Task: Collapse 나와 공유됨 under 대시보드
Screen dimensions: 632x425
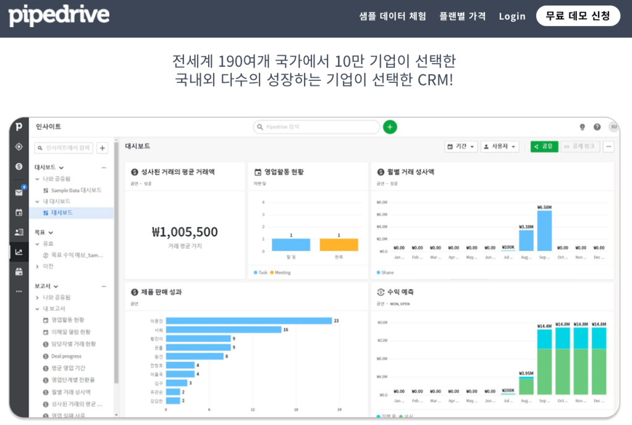Action: 38,179
